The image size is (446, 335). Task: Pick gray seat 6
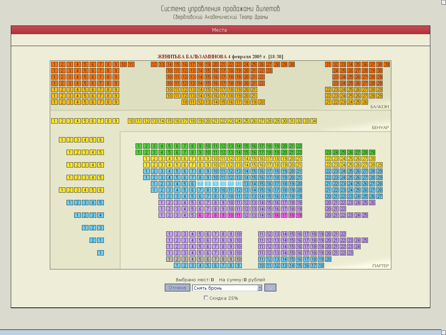(x=208, y=259)
